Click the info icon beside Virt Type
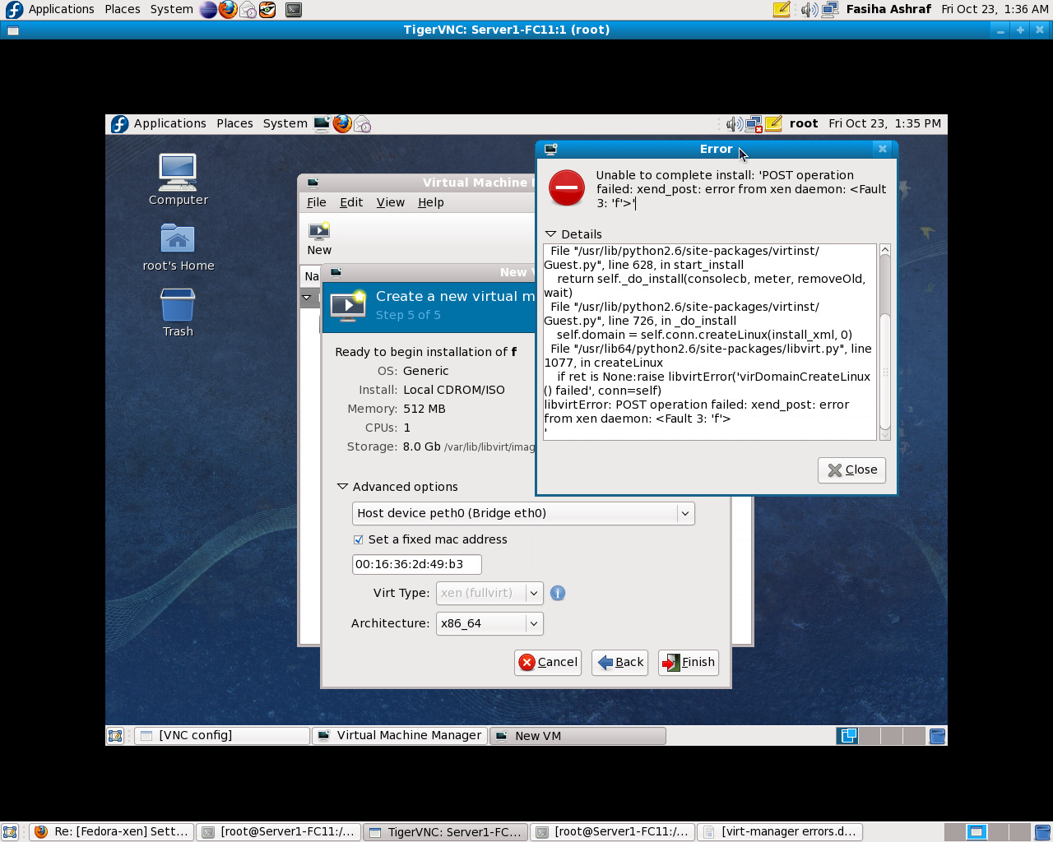 point(558,593)
